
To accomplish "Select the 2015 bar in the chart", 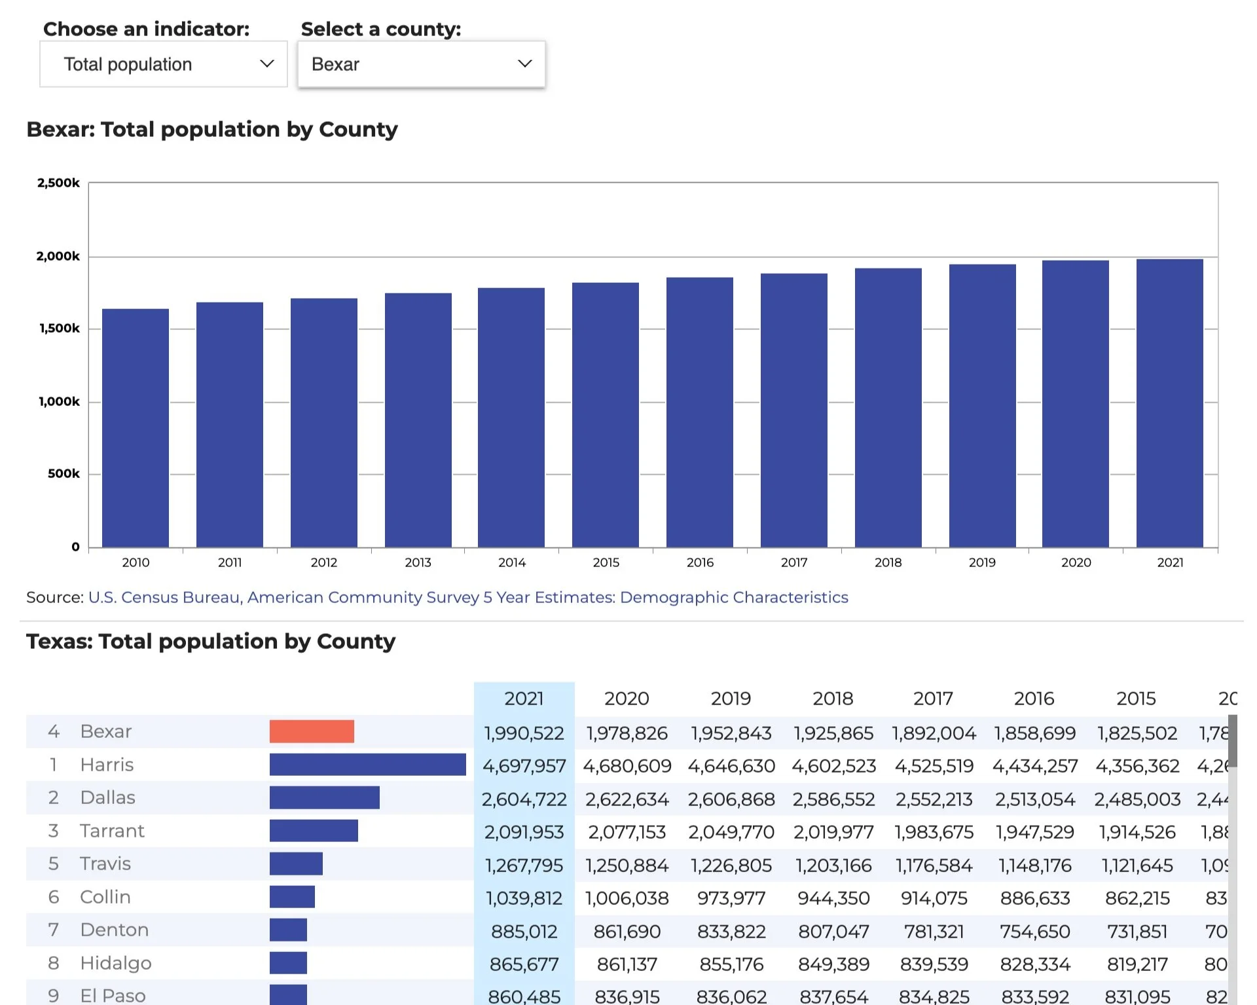I will click(x=605, y=414).
